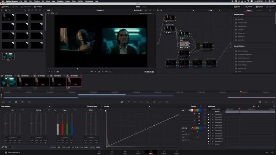Click the midpoint on the custom curve

(x=154, y=125)
